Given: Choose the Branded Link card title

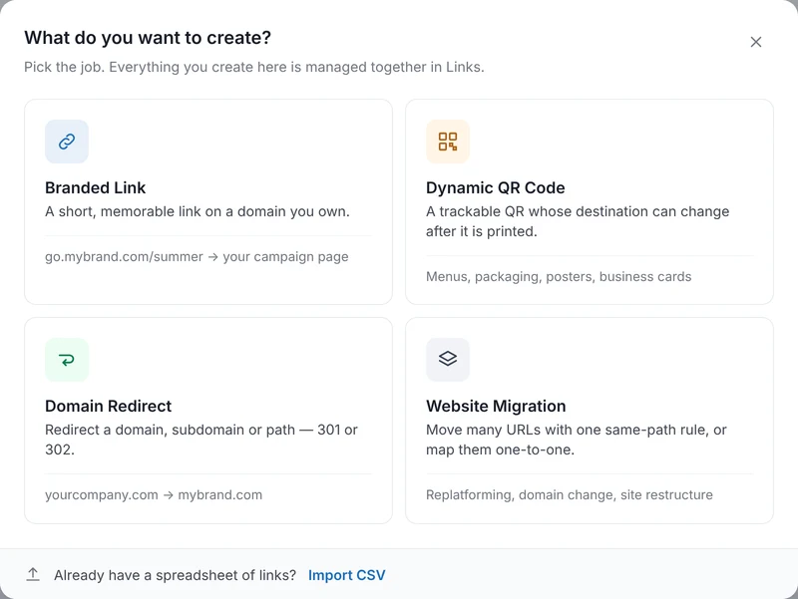Looking at the screenshot, I should [x=95, y=187].
